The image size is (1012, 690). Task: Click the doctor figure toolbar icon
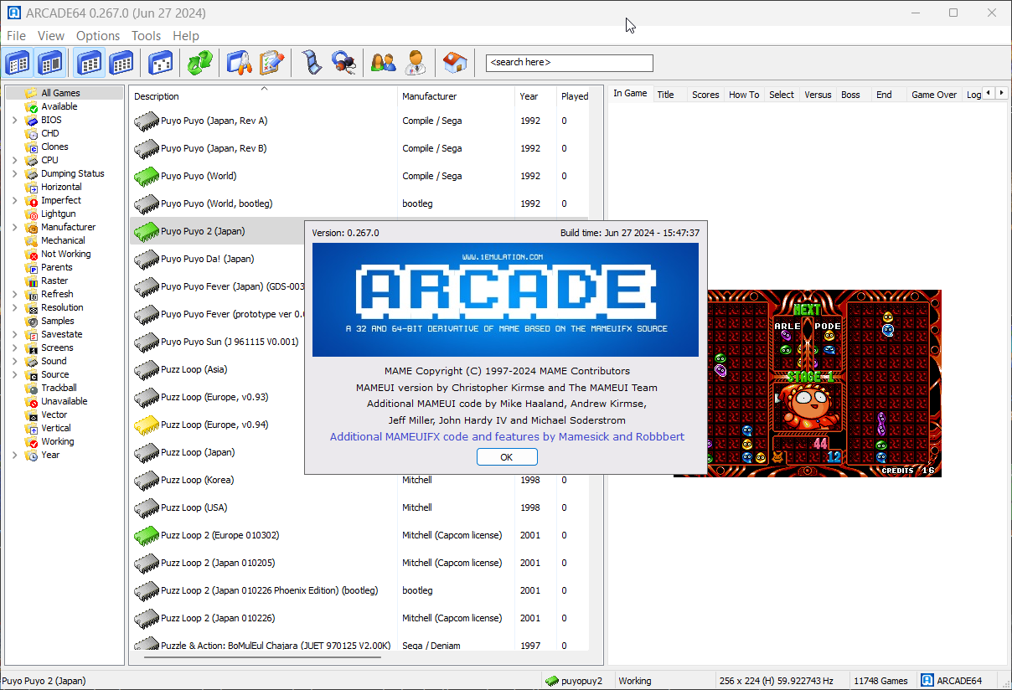click(415, 63)
